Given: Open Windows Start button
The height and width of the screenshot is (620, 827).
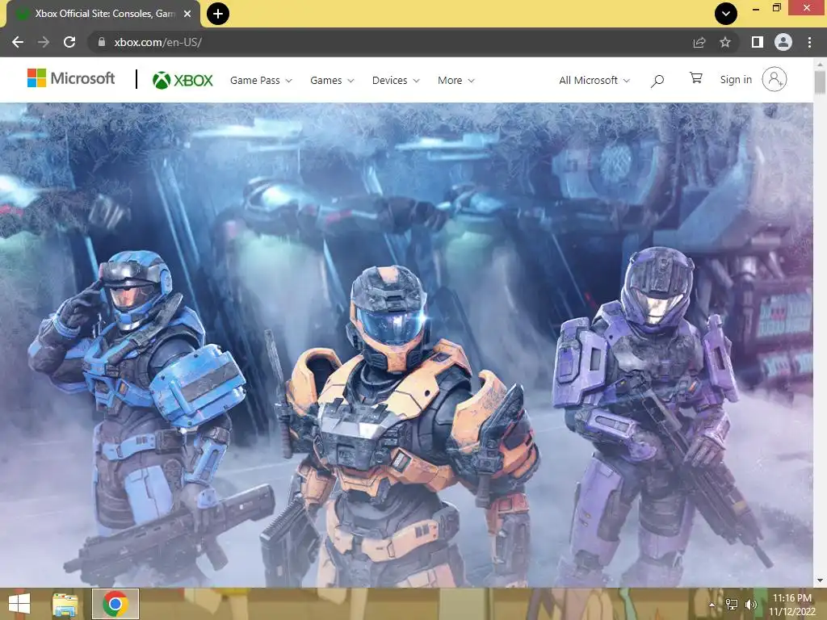Looking at the screenshot, I should tap(19, 604).
